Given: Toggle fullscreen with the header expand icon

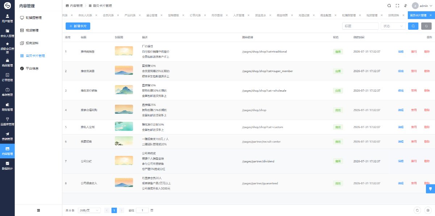Looking at the screenshot, I should pos(397,6).
